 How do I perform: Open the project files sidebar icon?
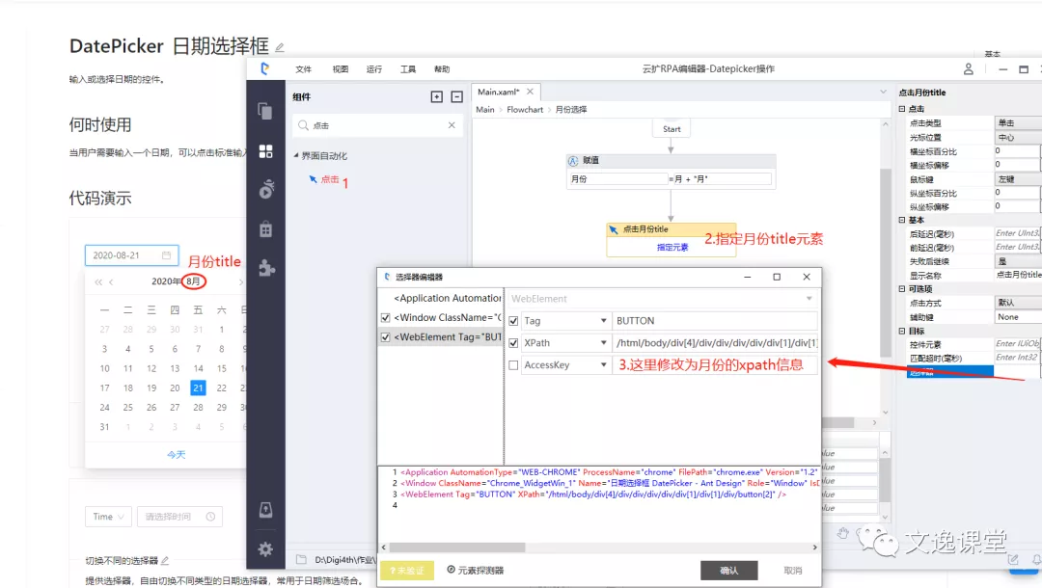tap(265, 111)
